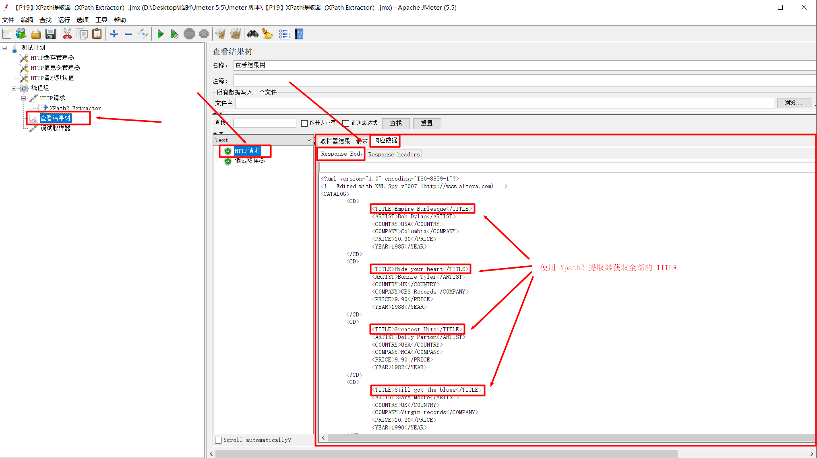Open the 帮助 menu

click(x=120, y=20)
